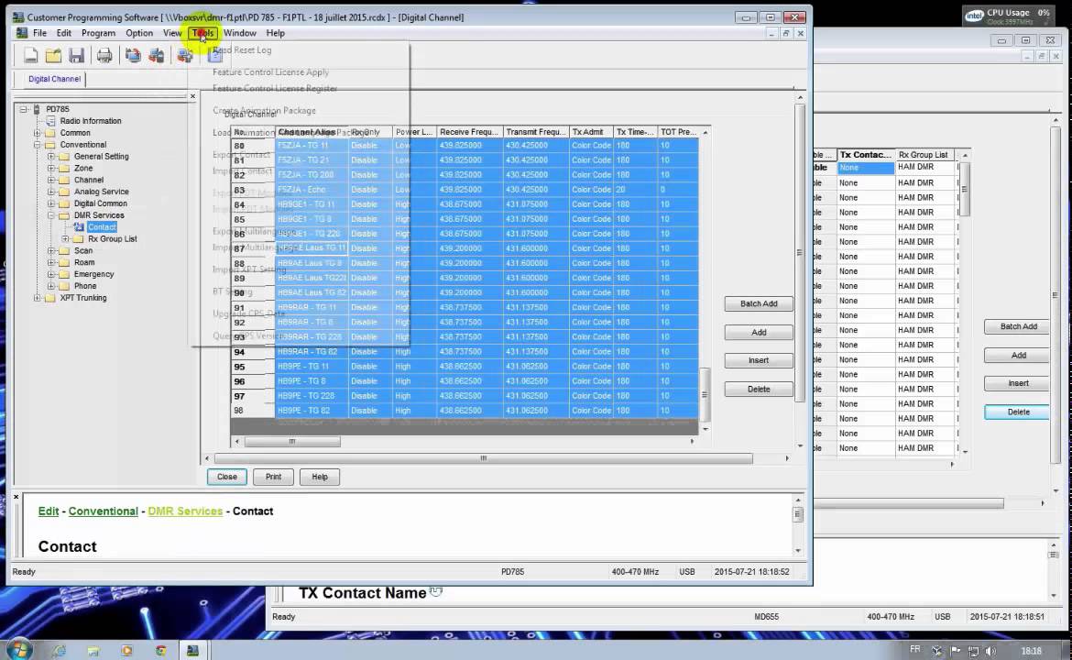Click the CPS program taskbar icon

[x=192, y=651]
